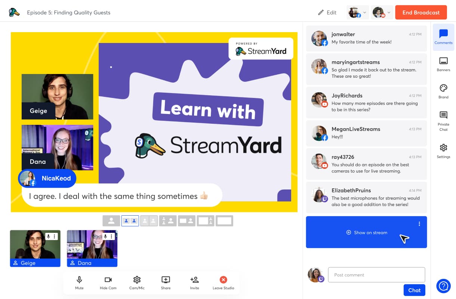The height and width of the screenshot is (299, 456).
Task: Click ray43726's profile avatar
Action: click(x=319, y=161)
